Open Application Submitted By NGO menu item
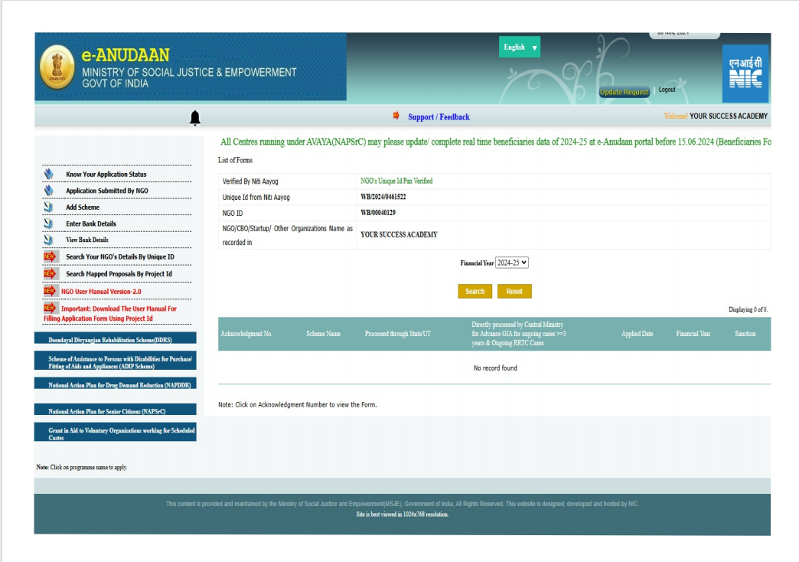 [107, 191]
